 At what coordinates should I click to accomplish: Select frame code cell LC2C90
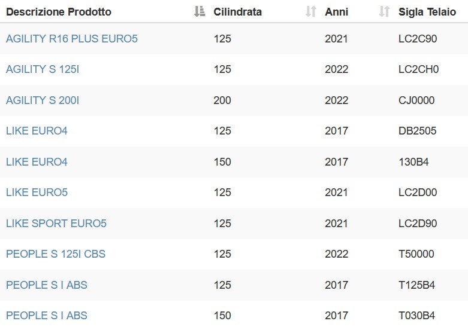[418, 39]
